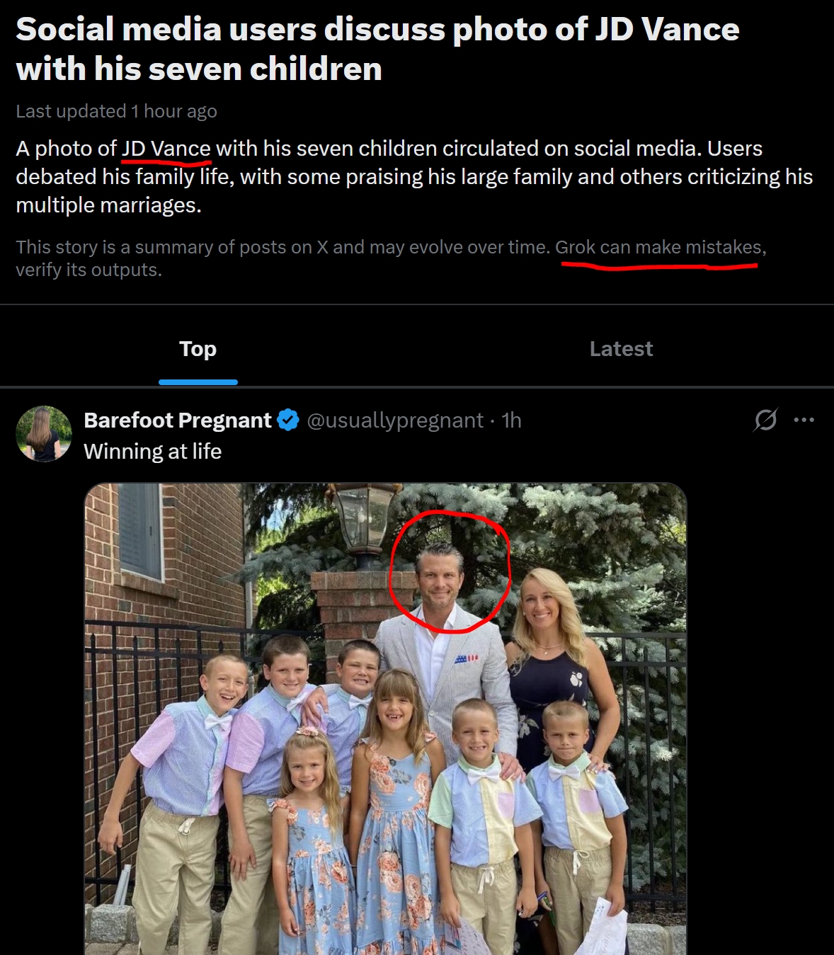This screenshot has width=834, height=955.
Task: Click the "Grok can make mistakes" disclaimer
Action: pos(660,247)
